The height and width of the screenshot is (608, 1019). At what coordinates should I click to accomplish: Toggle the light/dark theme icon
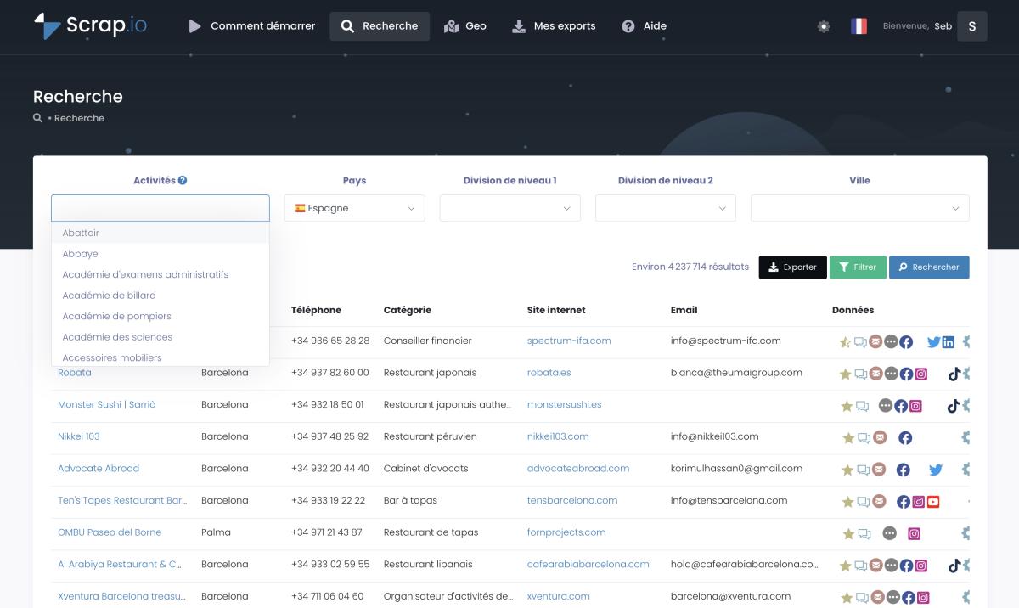823,26
